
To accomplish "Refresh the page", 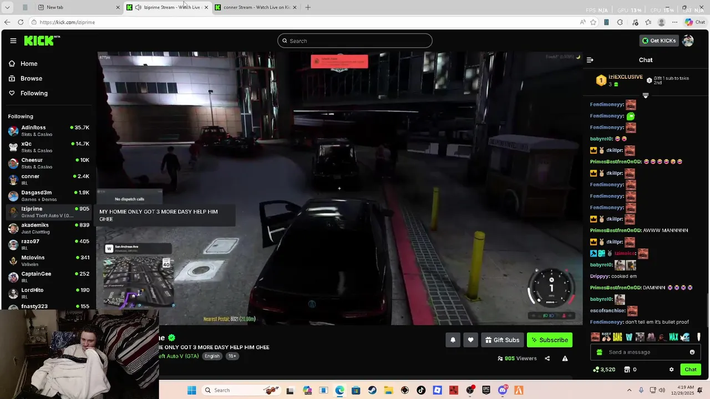I will point(21,22).
